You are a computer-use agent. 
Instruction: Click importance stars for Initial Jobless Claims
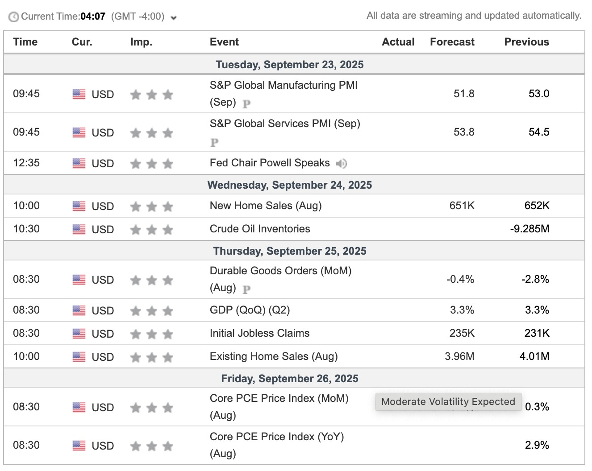click(152, 334)
